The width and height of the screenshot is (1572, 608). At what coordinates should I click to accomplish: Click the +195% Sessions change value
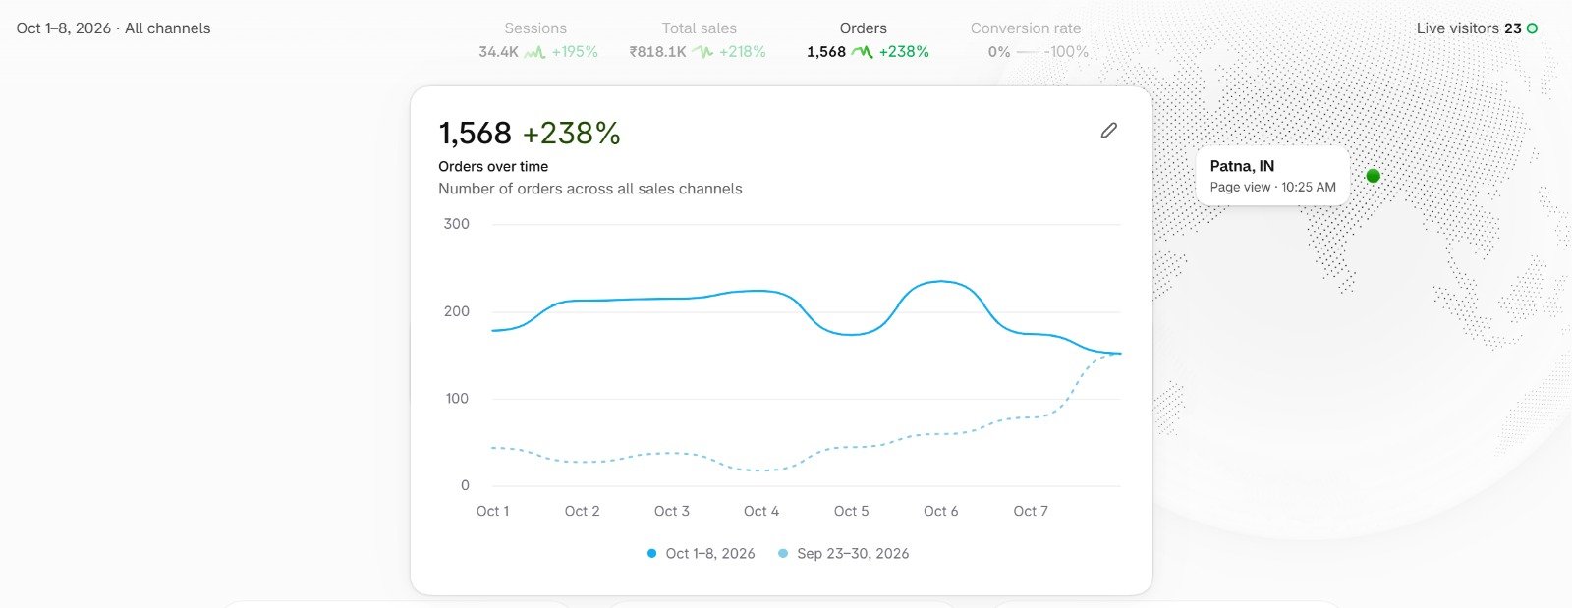(x=575, y=52)
